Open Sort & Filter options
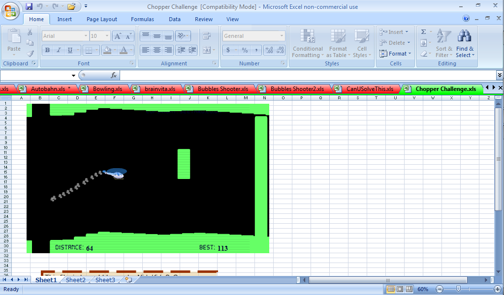The width and height of the screenshot is (504, 295). tap(444, 43)
